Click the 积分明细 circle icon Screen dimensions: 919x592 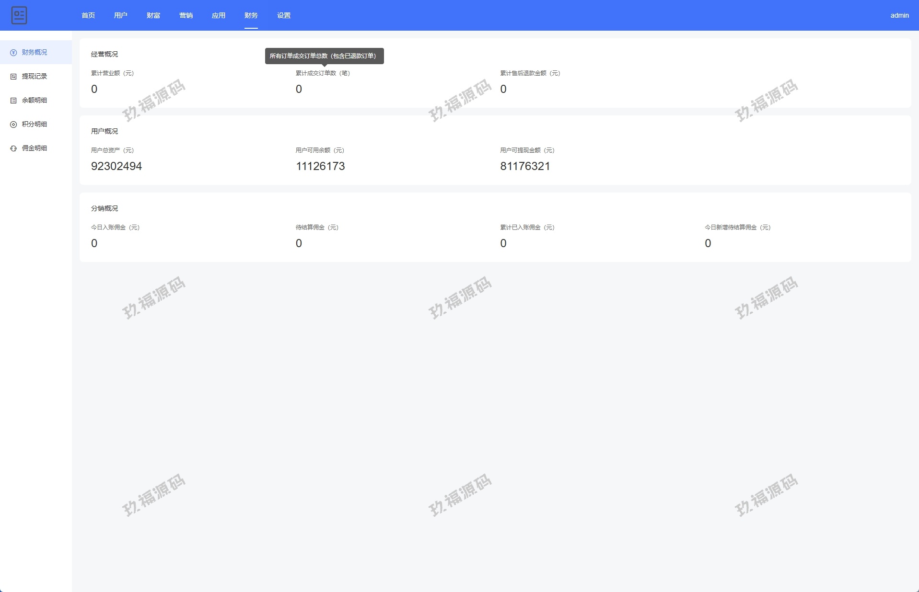pyautogui.click(x=13, y=125)
